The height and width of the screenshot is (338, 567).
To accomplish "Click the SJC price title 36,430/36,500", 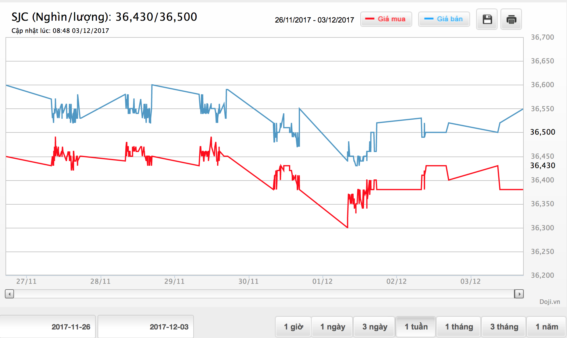I will tap(104, 17).
